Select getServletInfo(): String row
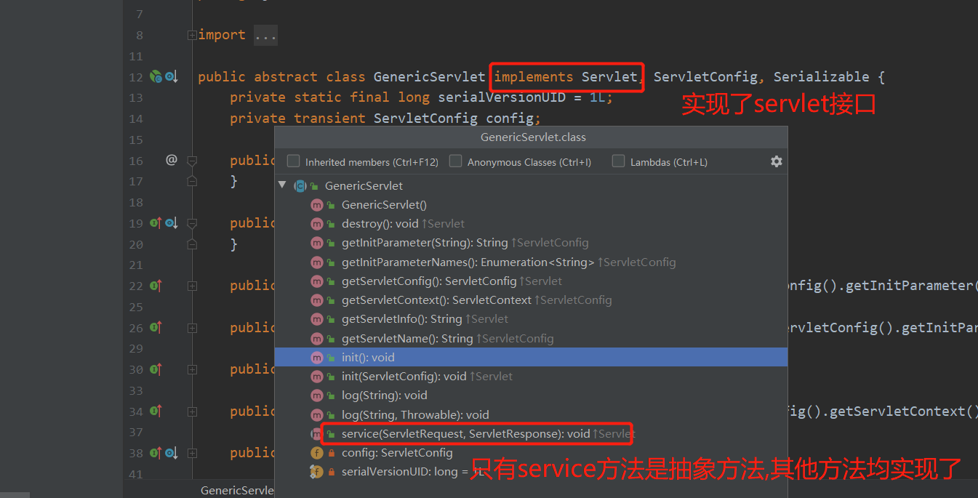978x498 pixels. [x=531, y=318]
